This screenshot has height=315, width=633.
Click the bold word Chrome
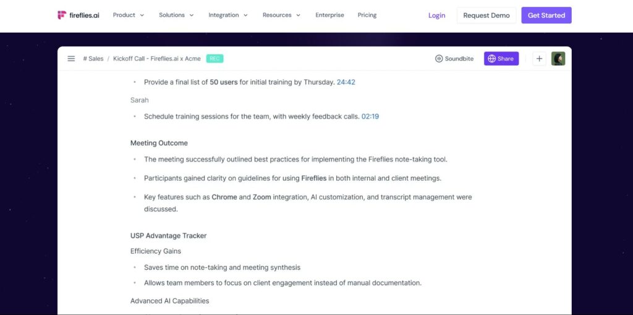coord(224,197)
